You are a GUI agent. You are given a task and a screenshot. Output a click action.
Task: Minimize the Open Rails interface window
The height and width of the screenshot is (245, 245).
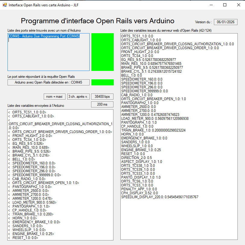211,5
